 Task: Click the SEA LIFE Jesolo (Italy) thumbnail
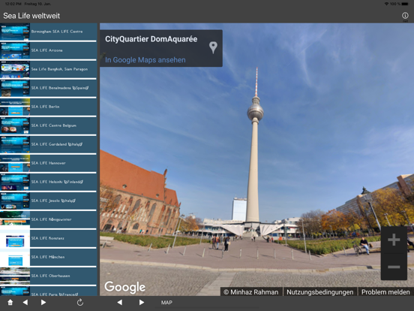point(15,201)
